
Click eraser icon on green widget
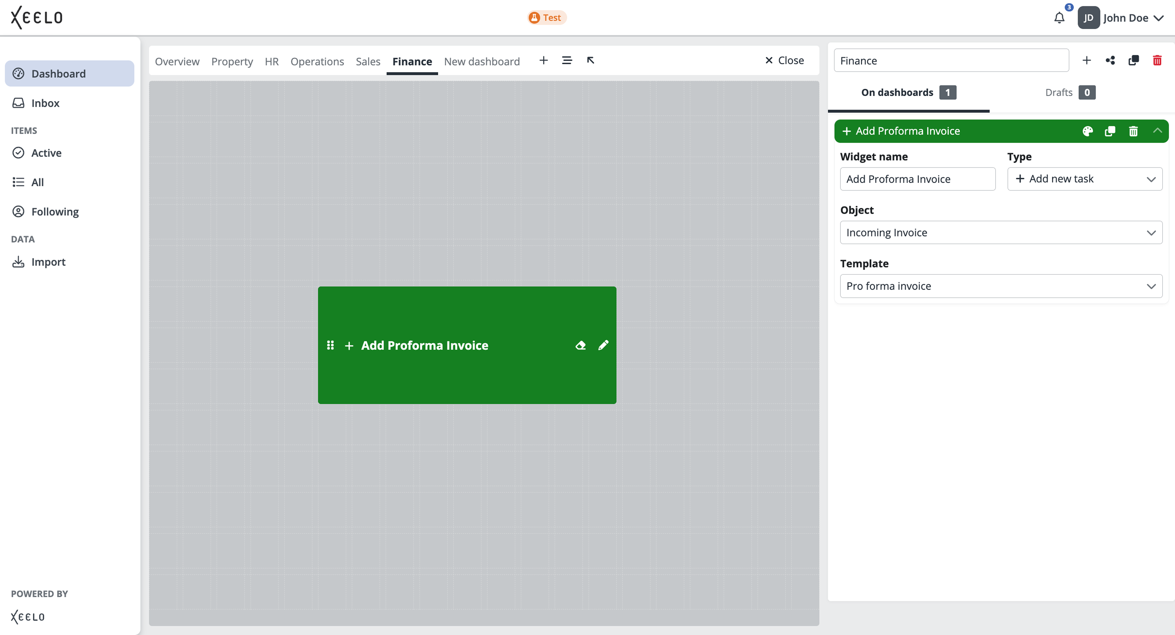580,345
